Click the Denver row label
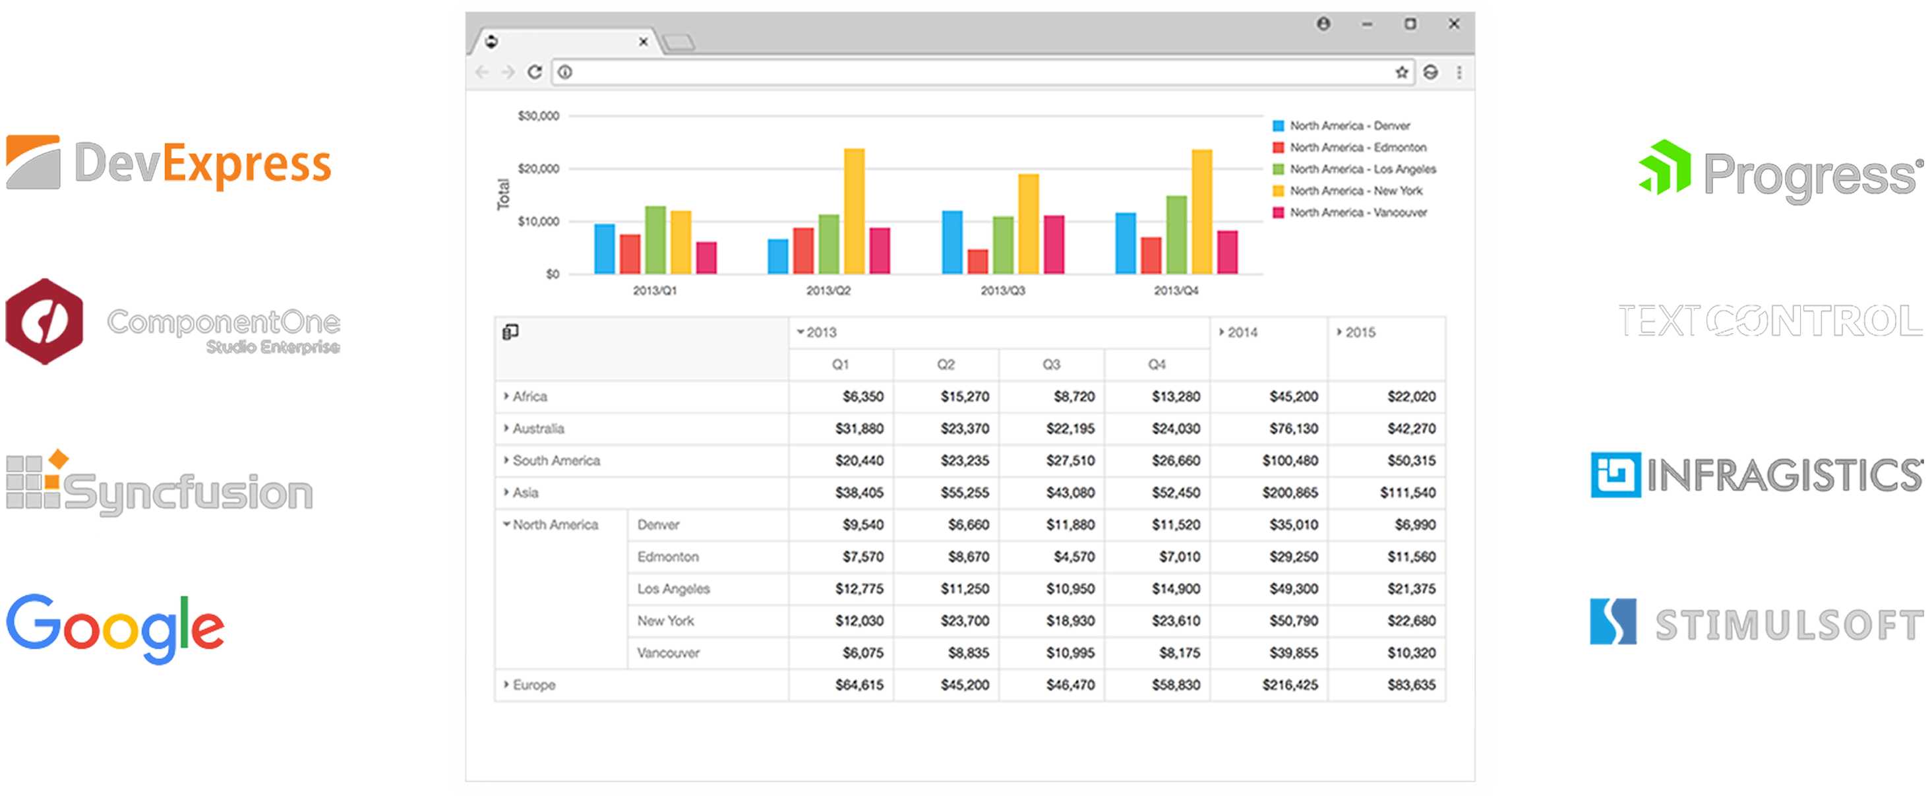Image resolution: width=1930 pixels, height=796 pixels. pyautogui.click(x=658, y=525)
